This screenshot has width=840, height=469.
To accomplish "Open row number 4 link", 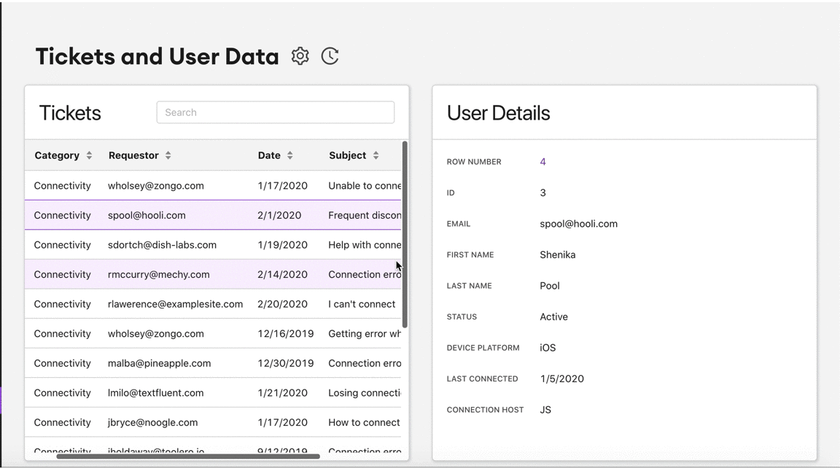I will pos(542,161).
